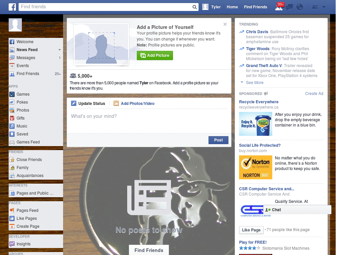This screenshot has height=255, width=340.
Task: Click the Create Page plus icon
Action: (12, 226)
